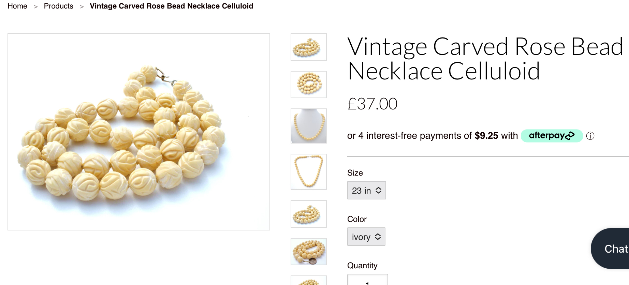The width and height of the screenshot is (629, 285).
Task: Click the Afterpay logo badge
Action: [x=551, y=136]
